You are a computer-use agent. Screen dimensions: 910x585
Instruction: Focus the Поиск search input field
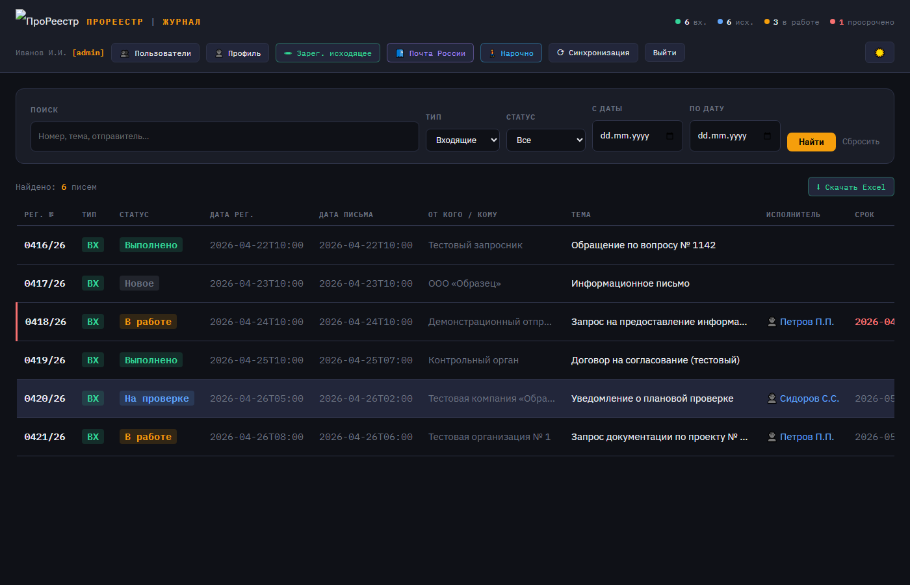tap(224, 136)
